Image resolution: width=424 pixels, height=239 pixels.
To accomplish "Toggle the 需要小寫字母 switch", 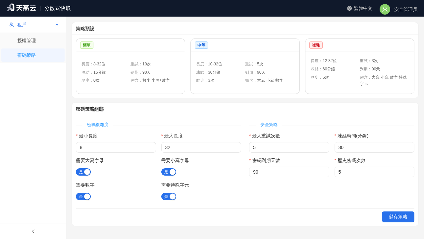I will tap(169, 172).
